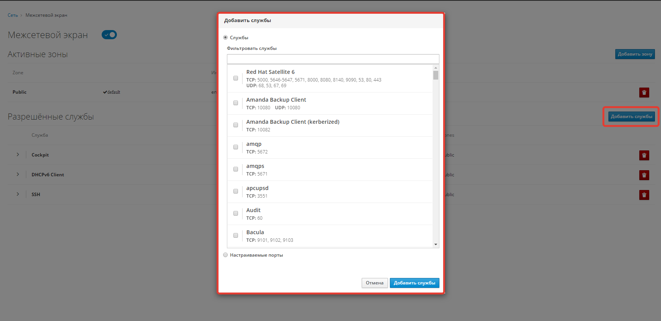Click the Red Hat Satellite 6 title

click(x=270, y=72)
